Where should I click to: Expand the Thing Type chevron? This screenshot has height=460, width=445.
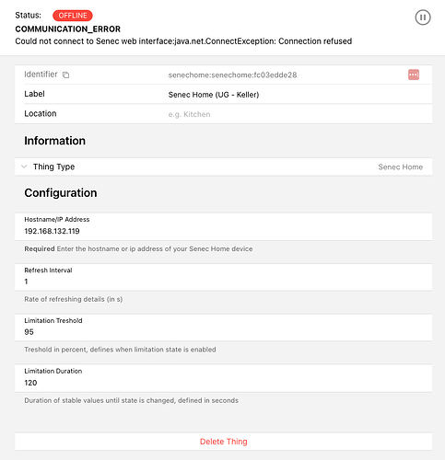pos(24,167)
